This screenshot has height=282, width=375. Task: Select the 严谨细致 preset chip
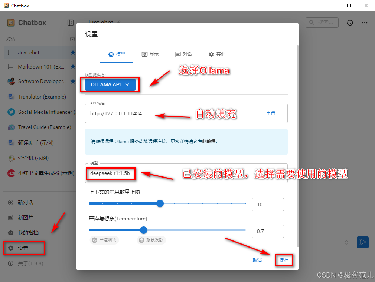click(104, 240)
